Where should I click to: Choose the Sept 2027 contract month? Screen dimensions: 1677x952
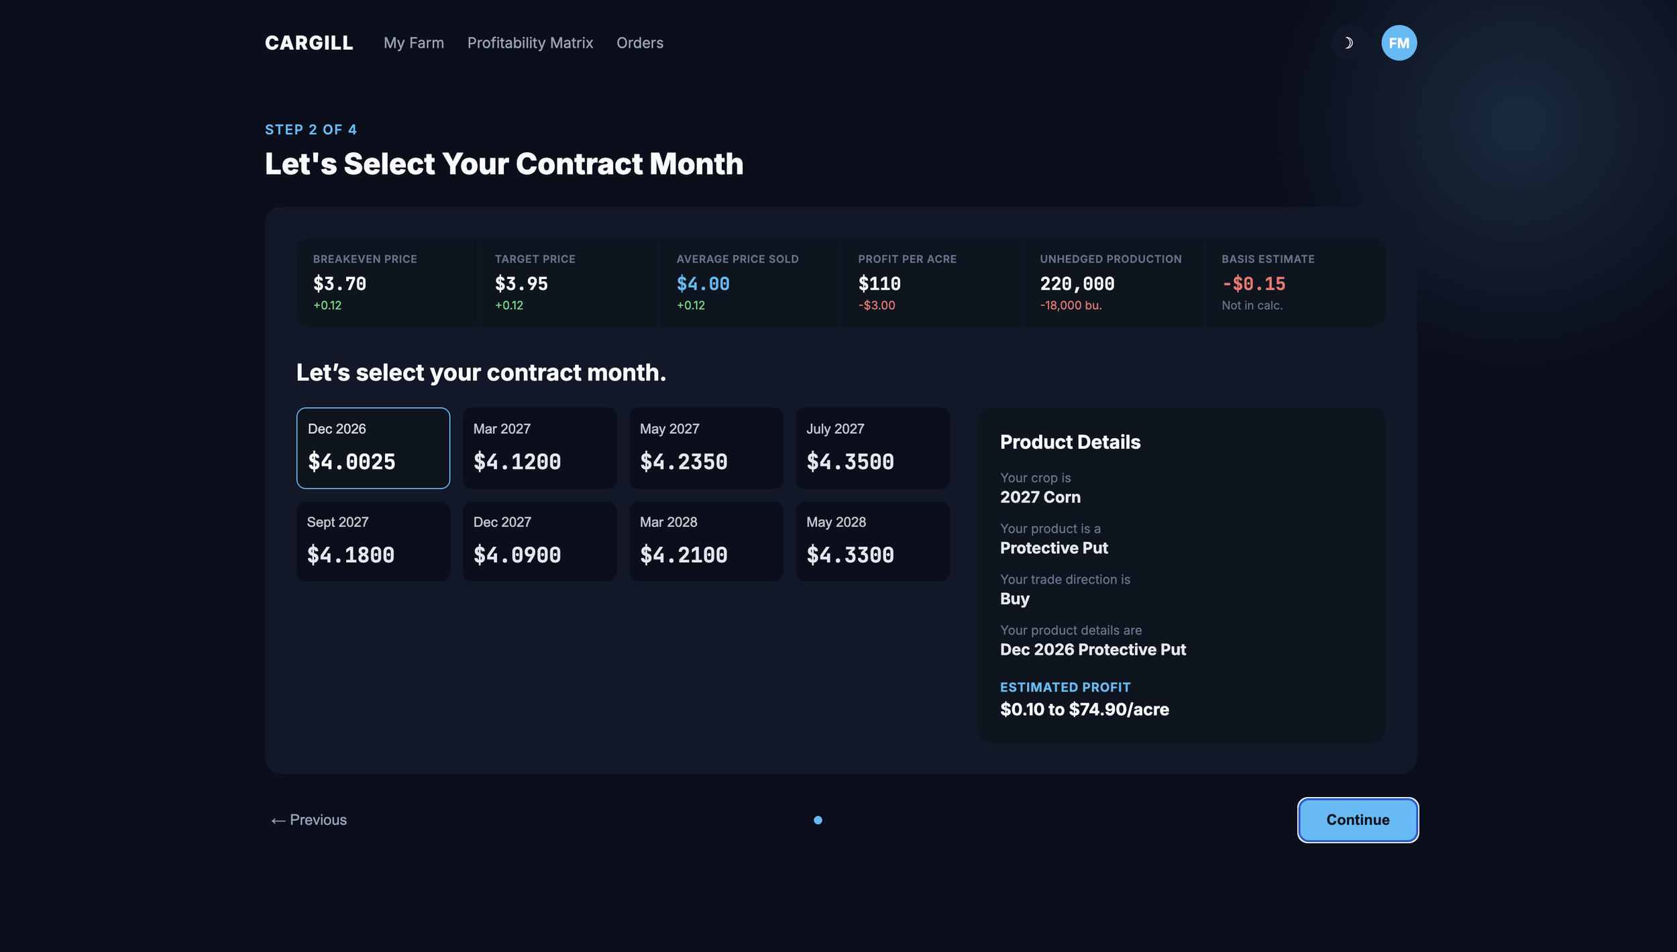(x=373, y=541)
